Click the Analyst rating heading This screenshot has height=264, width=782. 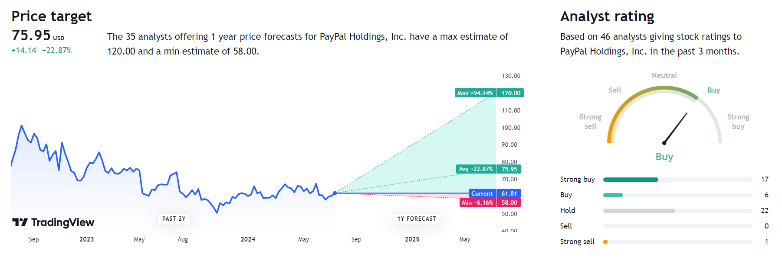click(x=607, y=16)
